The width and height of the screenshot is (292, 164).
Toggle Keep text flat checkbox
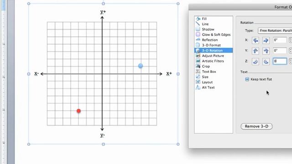coord(247,79)
